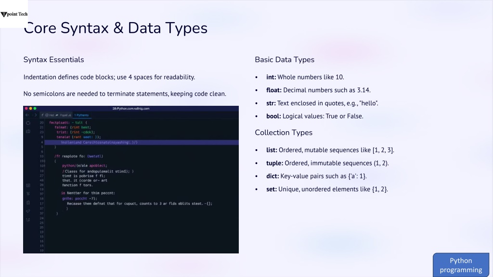Click the forward arrow in the code editor

[35, 115]
